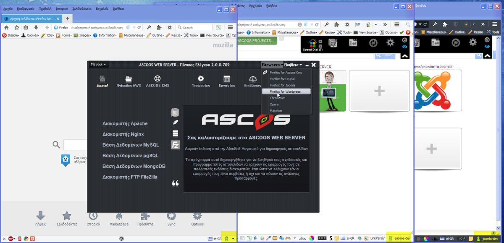Click Σελιδοδείκτες star icon on start page
504x243 pixels.
point(67,216)
